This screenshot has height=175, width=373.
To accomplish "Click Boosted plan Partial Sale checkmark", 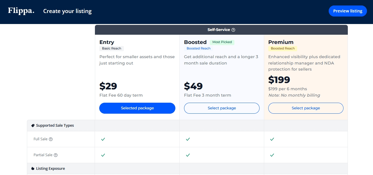I will [188, 155].
